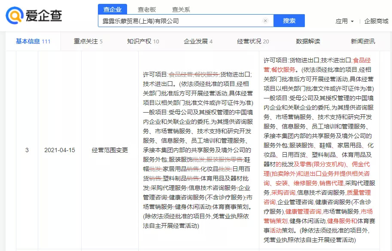Open the 应用 dropdown menu
The height and width of the screenshot is (251, 392).
pos(344,21)
